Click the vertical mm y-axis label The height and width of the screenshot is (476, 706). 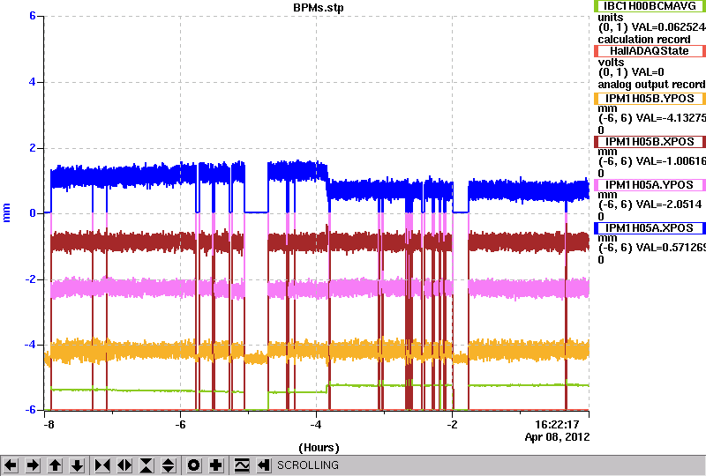point(6,212)
